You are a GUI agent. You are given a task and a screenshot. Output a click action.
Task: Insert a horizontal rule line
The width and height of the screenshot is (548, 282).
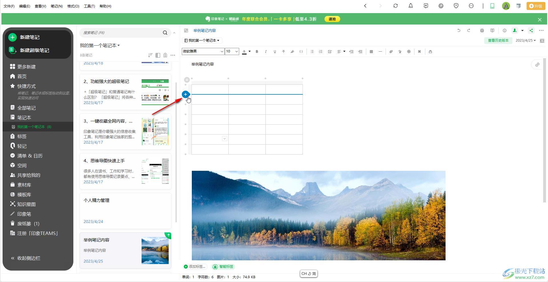380,52
